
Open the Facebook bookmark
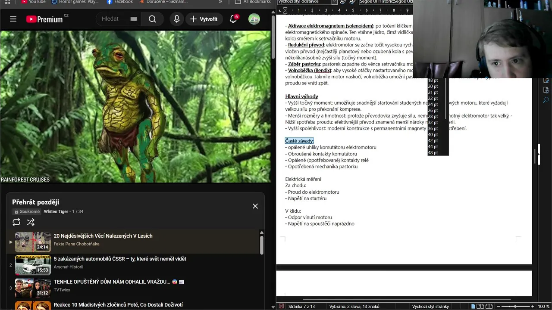point(120,2)
